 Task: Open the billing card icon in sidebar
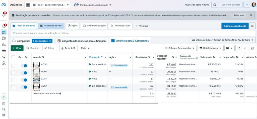4,51
